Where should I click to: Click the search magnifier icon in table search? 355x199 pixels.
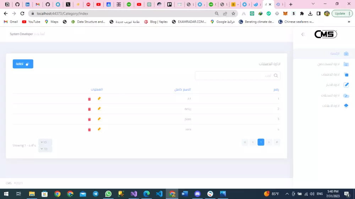[276, 75]
